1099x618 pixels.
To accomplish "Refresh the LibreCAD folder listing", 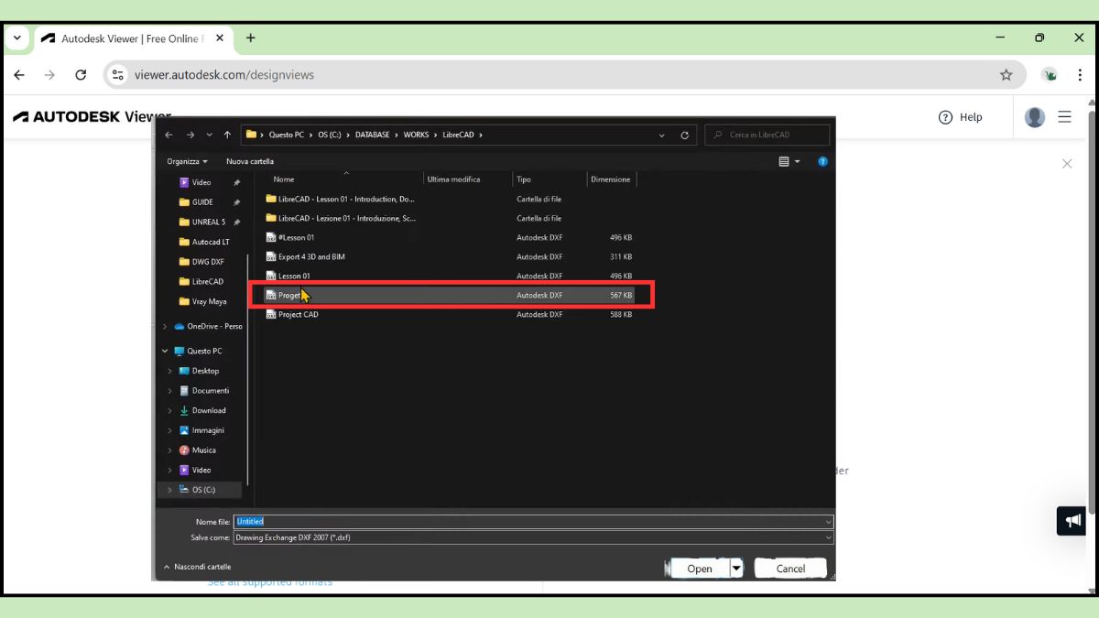I will coord(684,135).
